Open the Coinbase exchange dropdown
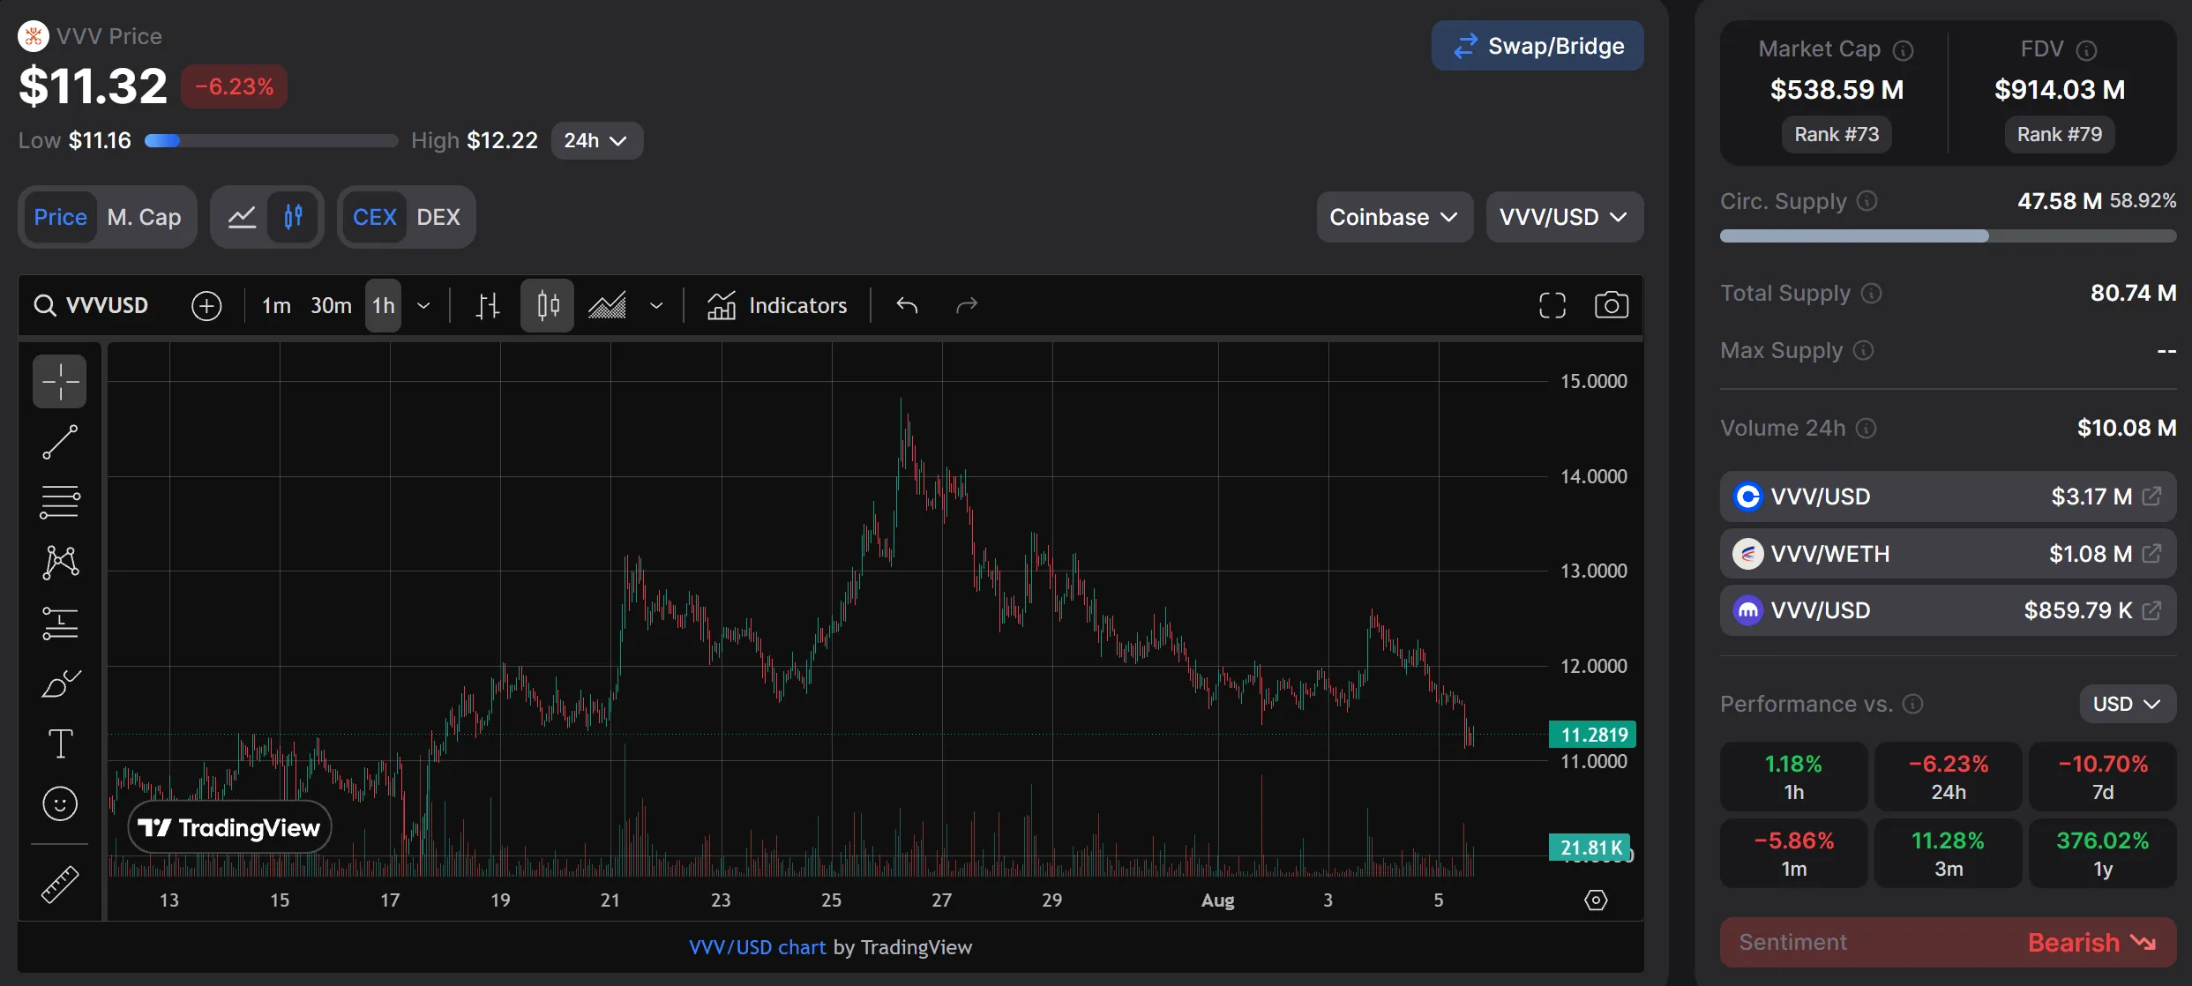Screen dimensions: 2192x986 pyautogui.click(x=1394, y=217)
